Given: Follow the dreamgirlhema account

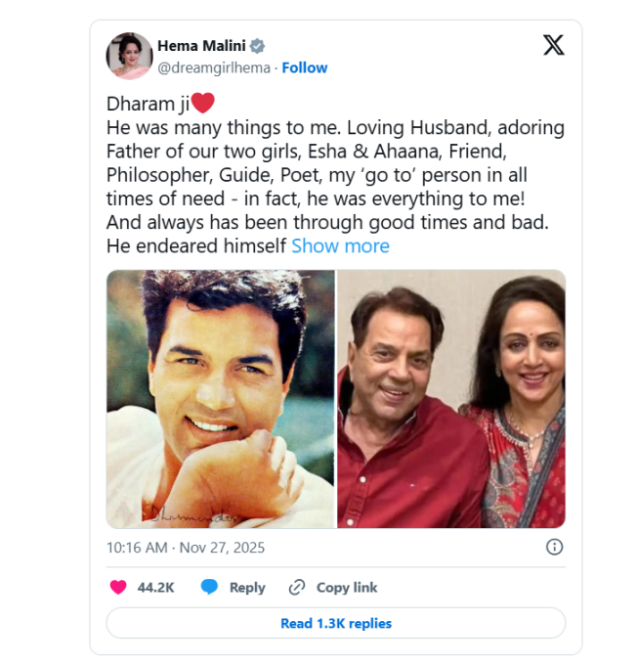Looking at the screenshot, I should click(x=305, y=67).
